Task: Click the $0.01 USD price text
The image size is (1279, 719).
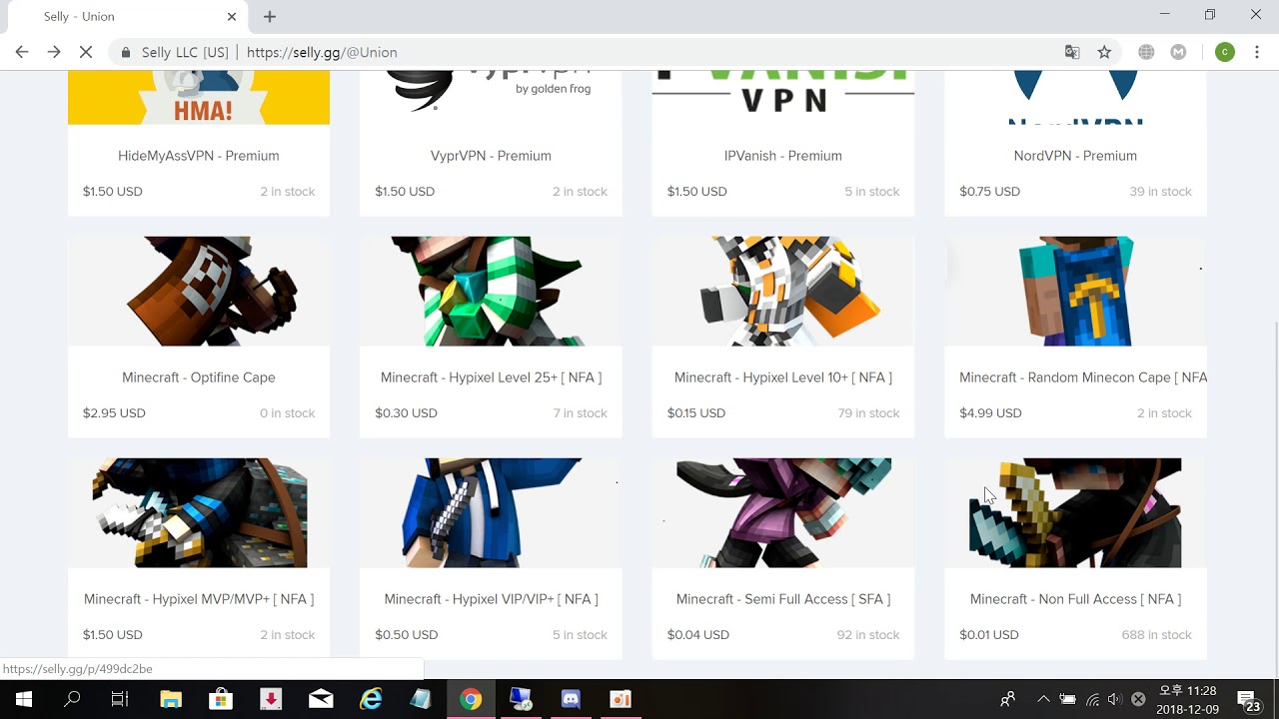Action: pos(988,635)
